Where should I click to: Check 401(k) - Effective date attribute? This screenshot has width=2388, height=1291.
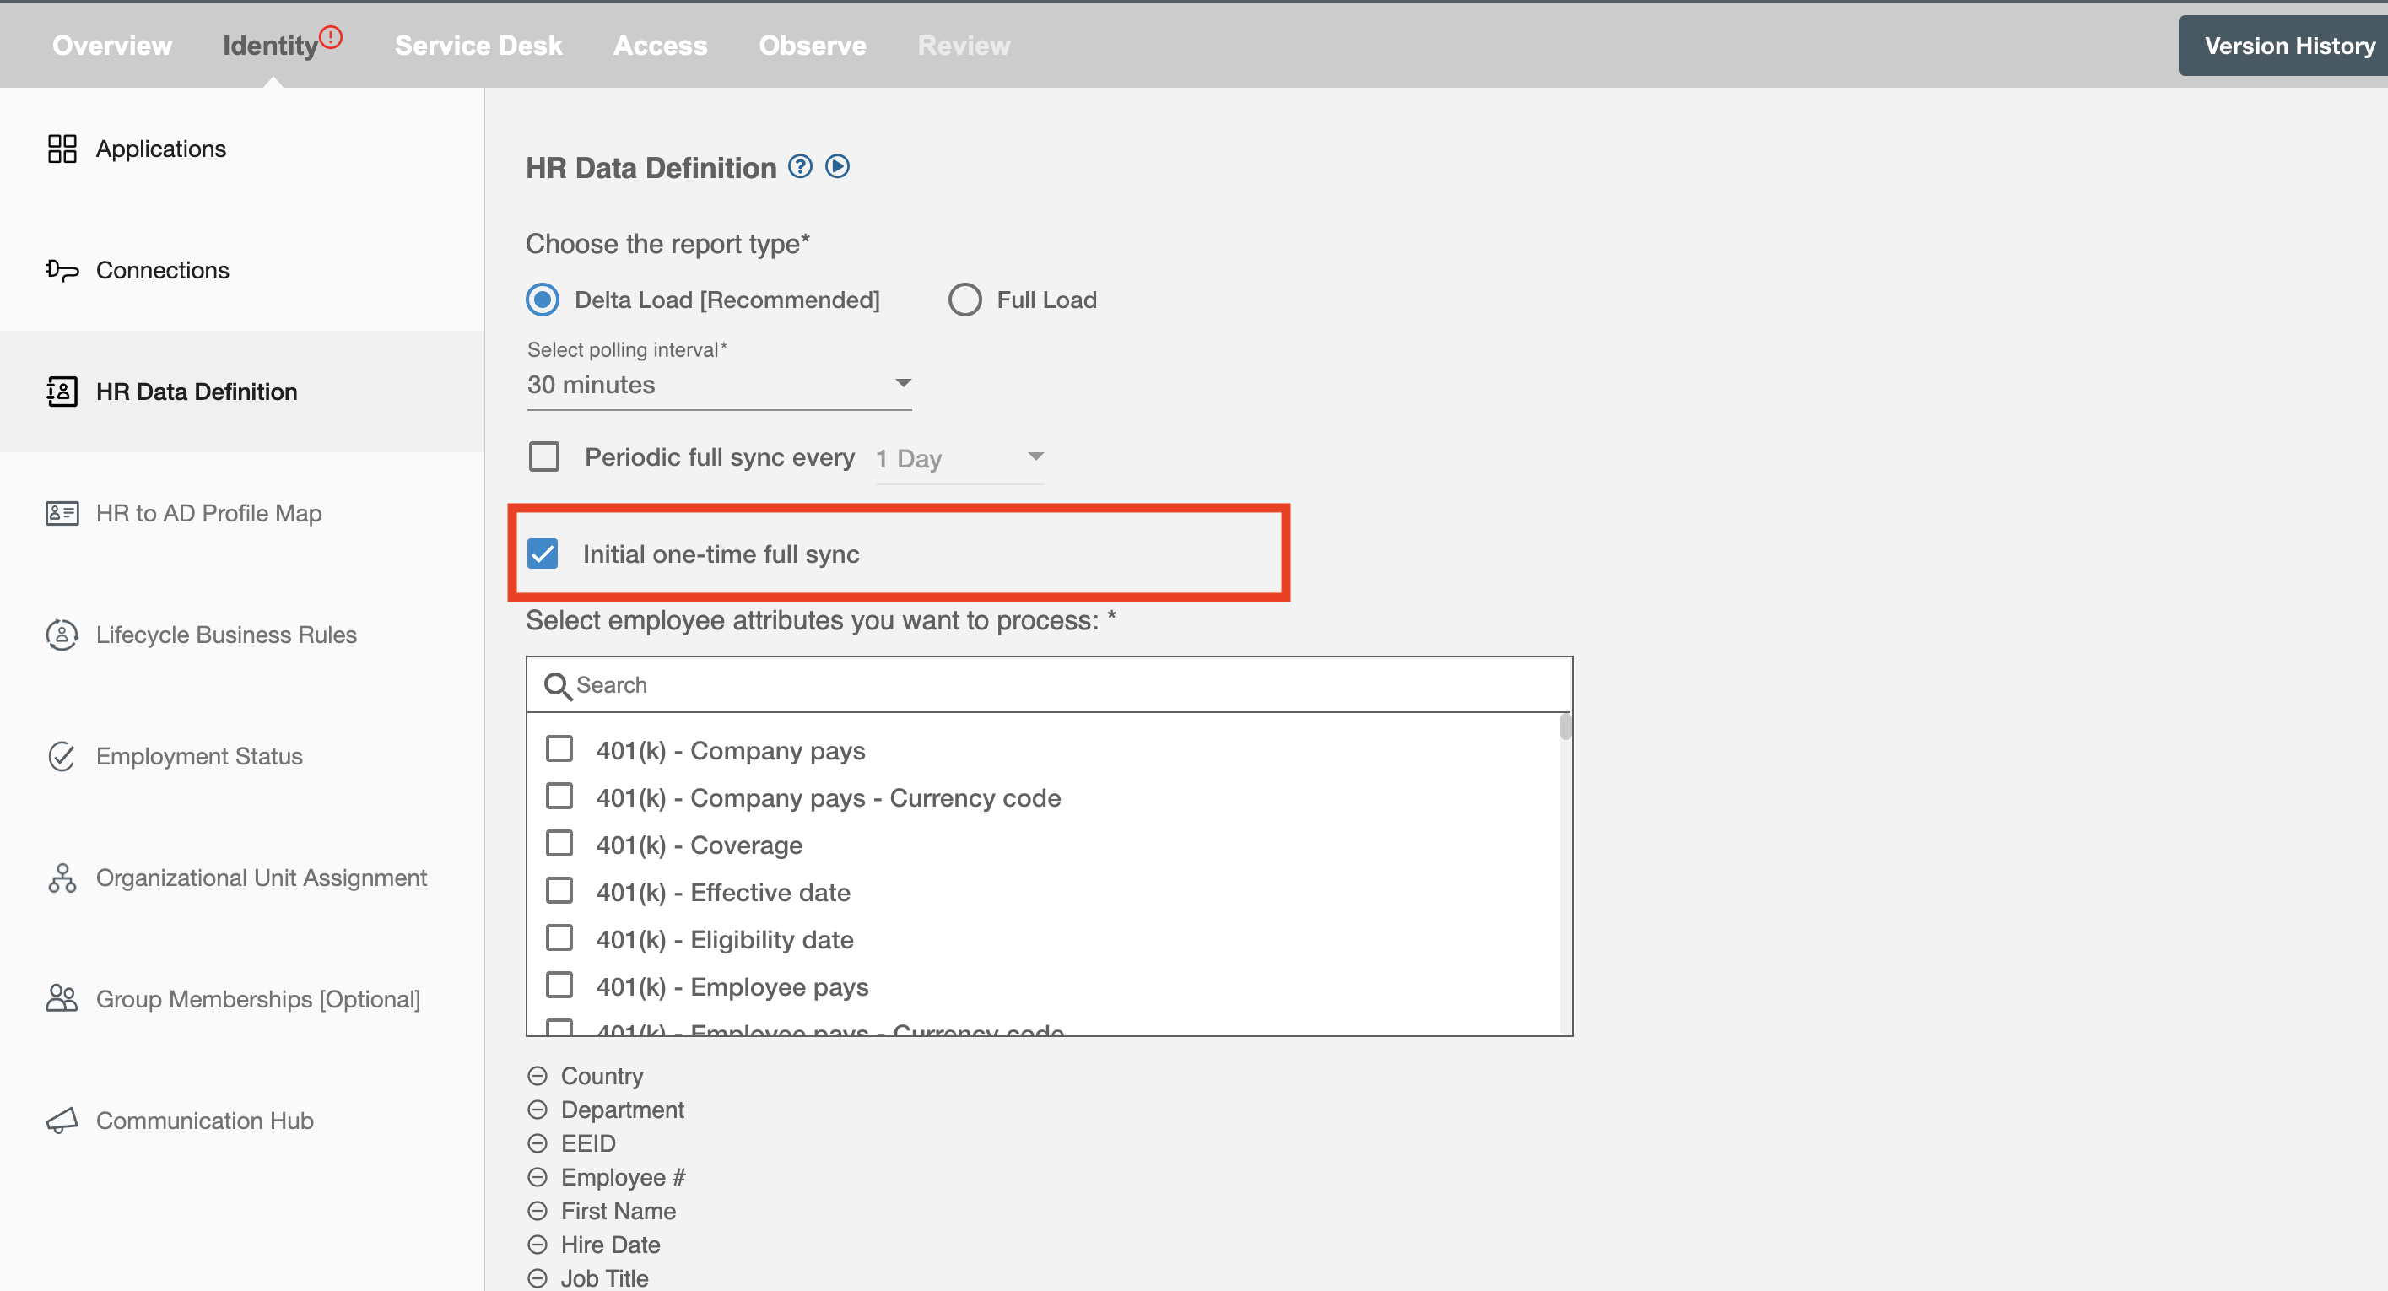coord(559,891)
